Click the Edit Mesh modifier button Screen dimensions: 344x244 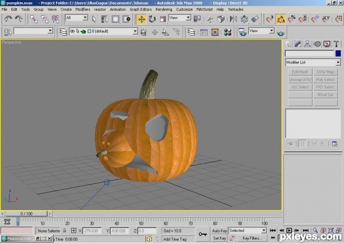click(300, 72)
